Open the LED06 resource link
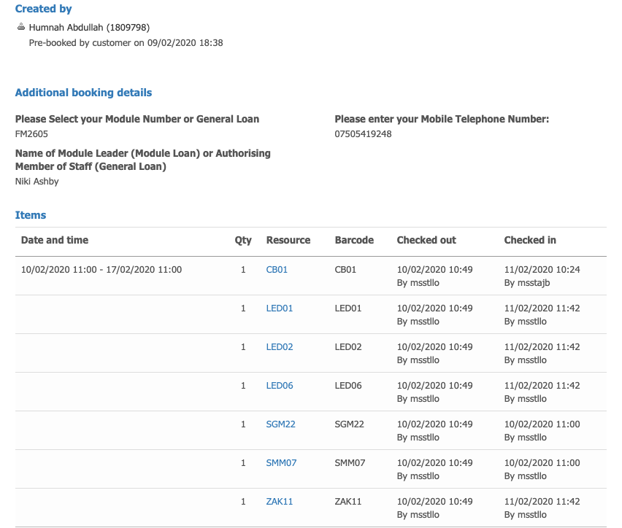Image resolution: width=622 pixels, height=528 pixels. [x=280, y=385]
